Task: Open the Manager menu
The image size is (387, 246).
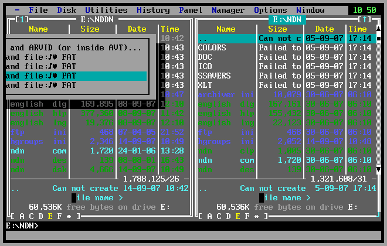Action: click(x=228, y=10)
